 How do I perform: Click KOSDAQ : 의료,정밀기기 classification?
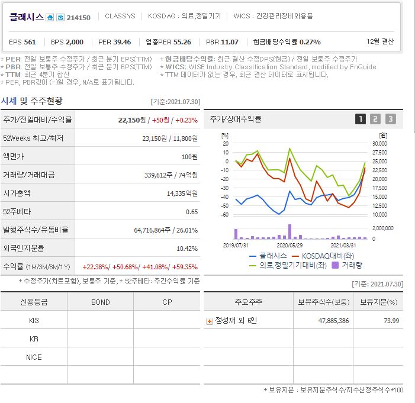(x=184, y=16)
